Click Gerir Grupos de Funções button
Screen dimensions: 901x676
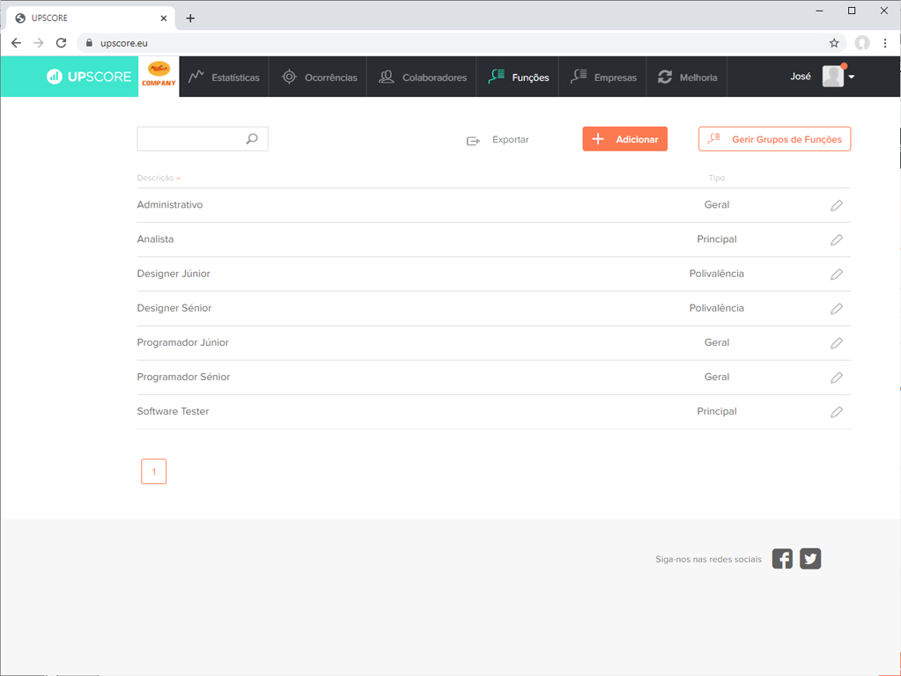774,139
